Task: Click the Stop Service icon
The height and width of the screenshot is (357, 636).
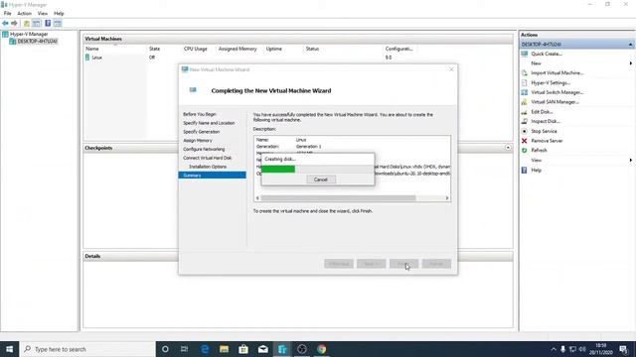Action: [x=524, y=132]
